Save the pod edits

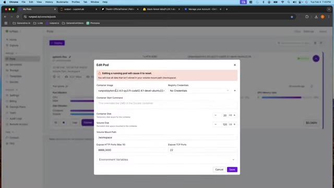[x=232, y=169]
